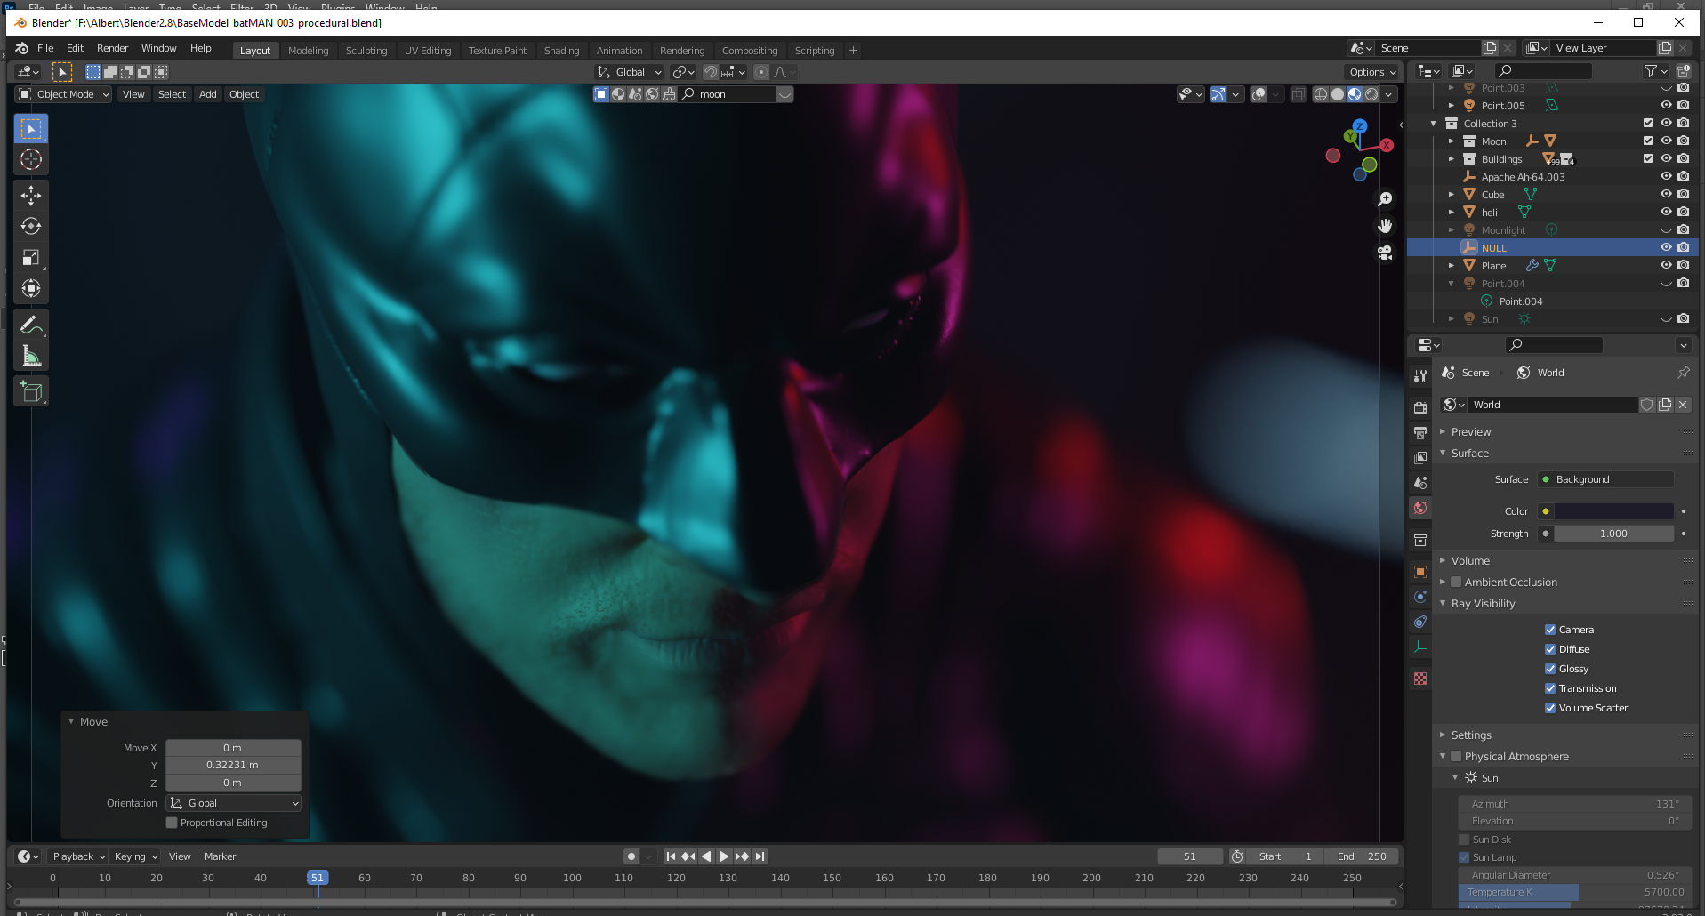Open the Active Tool properties tab
The height and width of the screenshot is (916, 1705).
coord(1420,376)
